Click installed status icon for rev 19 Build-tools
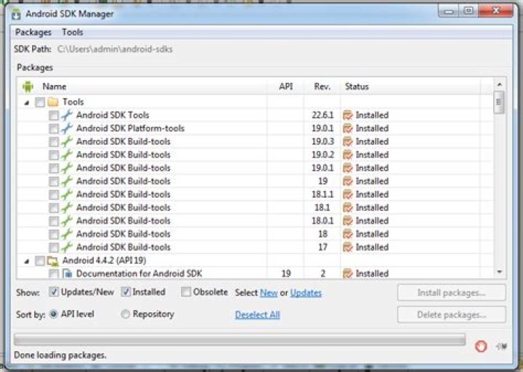 point(348,181)
